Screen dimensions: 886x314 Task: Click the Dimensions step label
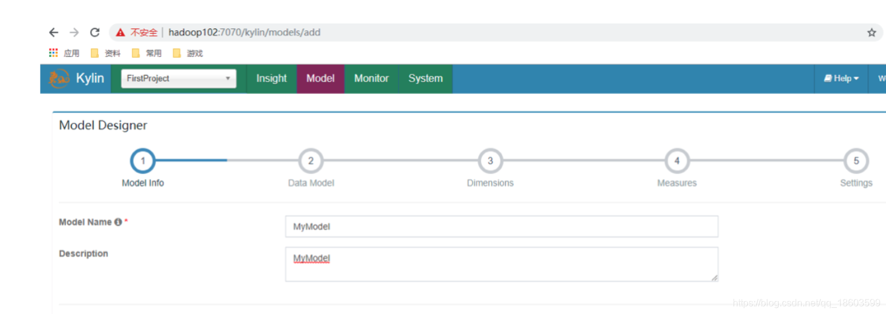point(490,183)
